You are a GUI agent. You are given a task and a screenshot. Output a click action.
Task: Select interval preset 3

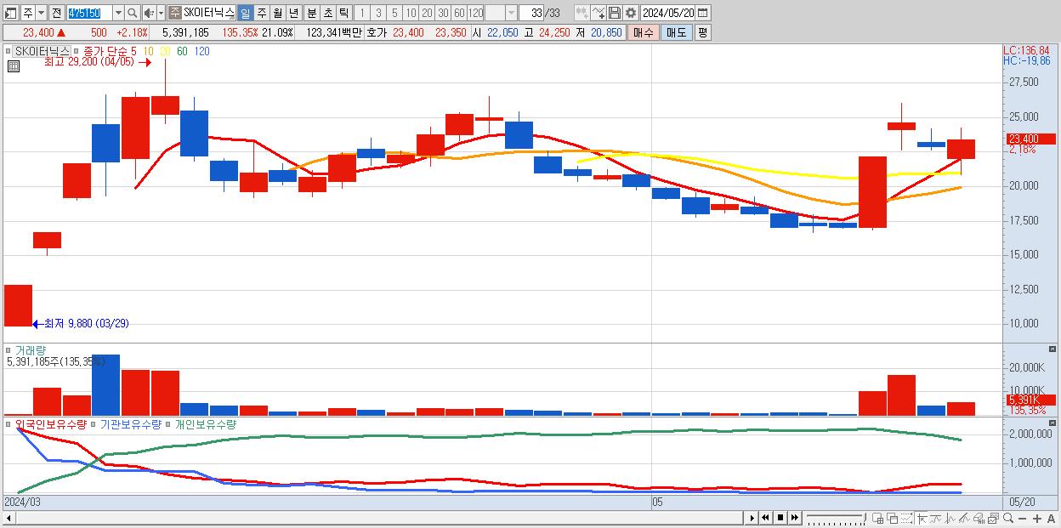tap(378, 13)
